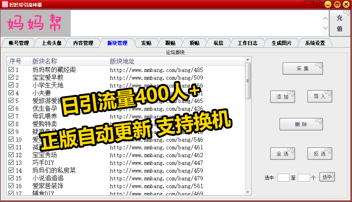Click the 采集 collect button
Viewport: 352px width, 202px height.
[x=303, y=68]
